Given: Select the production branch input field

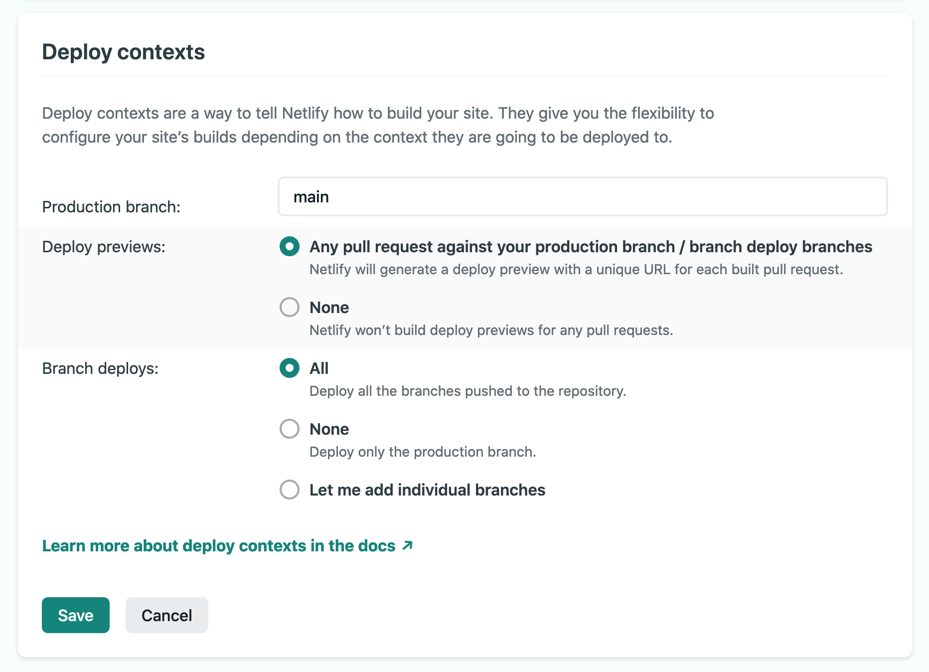Looking at the screenshot, I should [582, 196].
